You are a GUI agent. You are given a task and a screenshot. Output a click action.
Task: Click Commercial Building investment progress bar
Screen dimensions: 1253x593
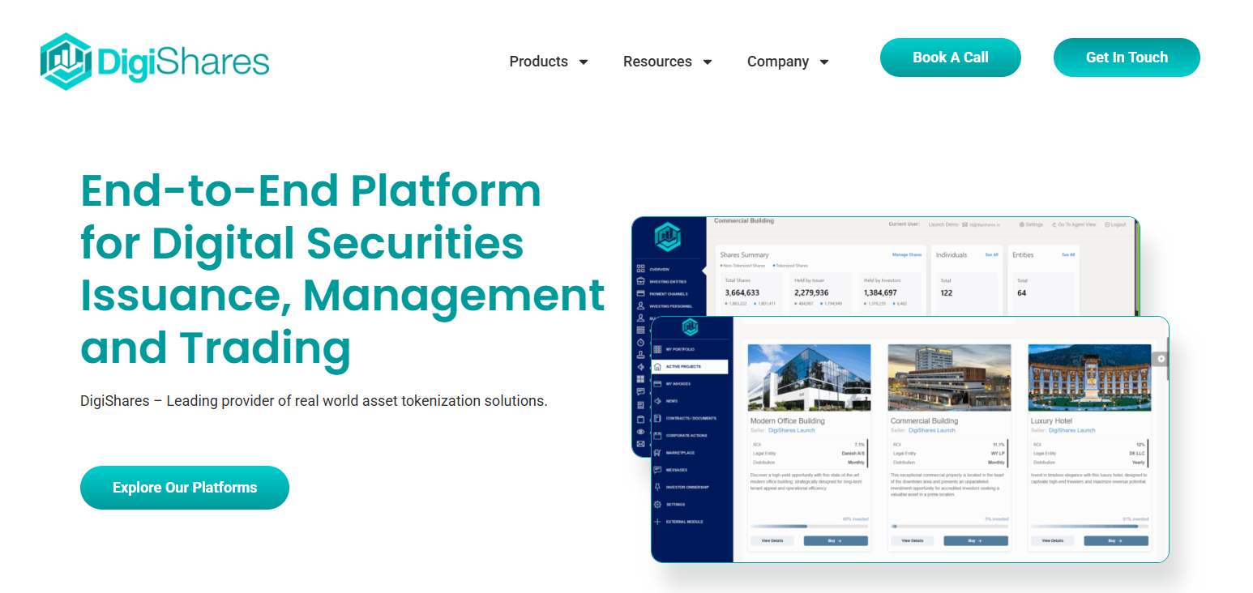[x=949, y=526]
